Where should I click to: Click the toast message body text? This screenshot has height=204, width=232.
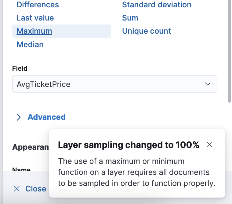pos(136,172)
